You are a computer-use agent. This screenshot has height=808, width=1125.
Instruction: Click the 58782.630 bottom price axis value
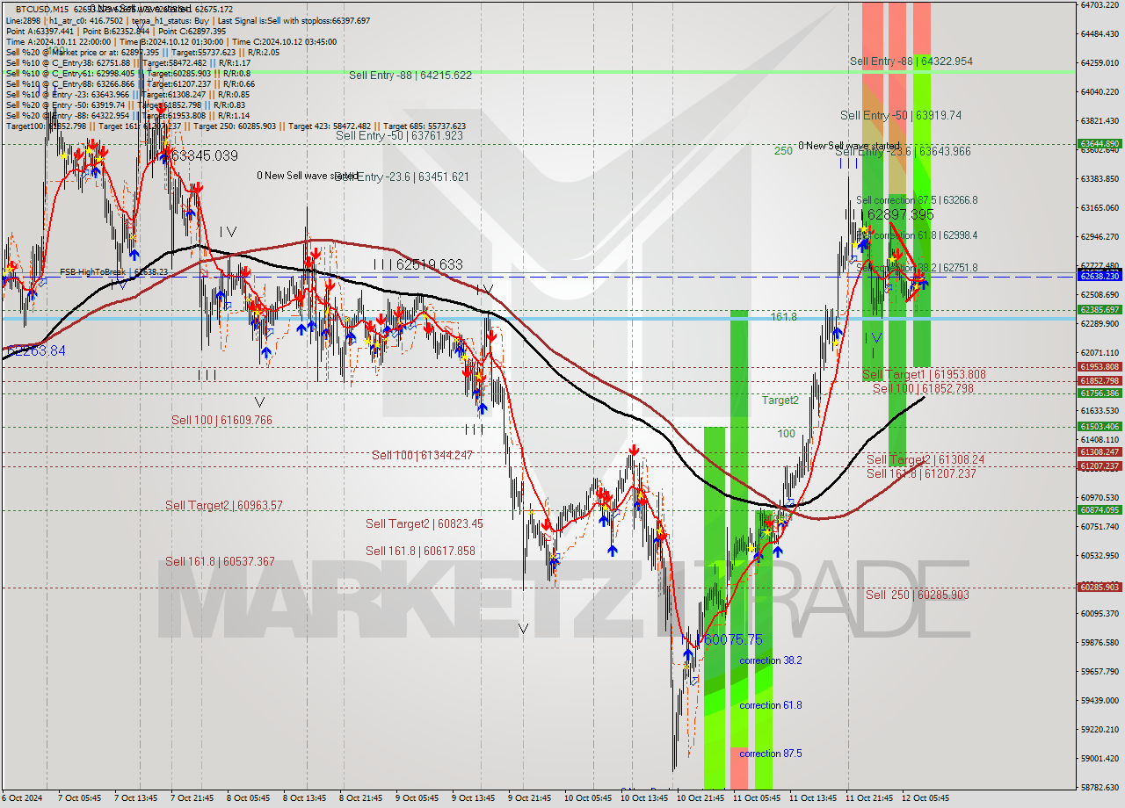pos(1100,787)
